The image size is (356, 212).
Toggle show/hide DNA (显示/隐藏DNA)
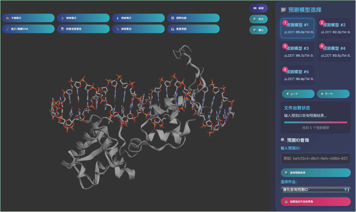(x=28, y=29)
